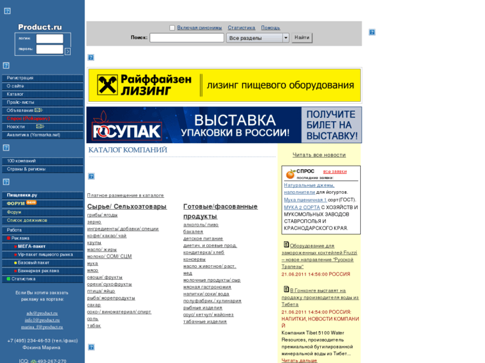The width and height of the screenshot is (485, 363).
Task: Open Реклама sidebar item
Action: click(x=43, y=238)
